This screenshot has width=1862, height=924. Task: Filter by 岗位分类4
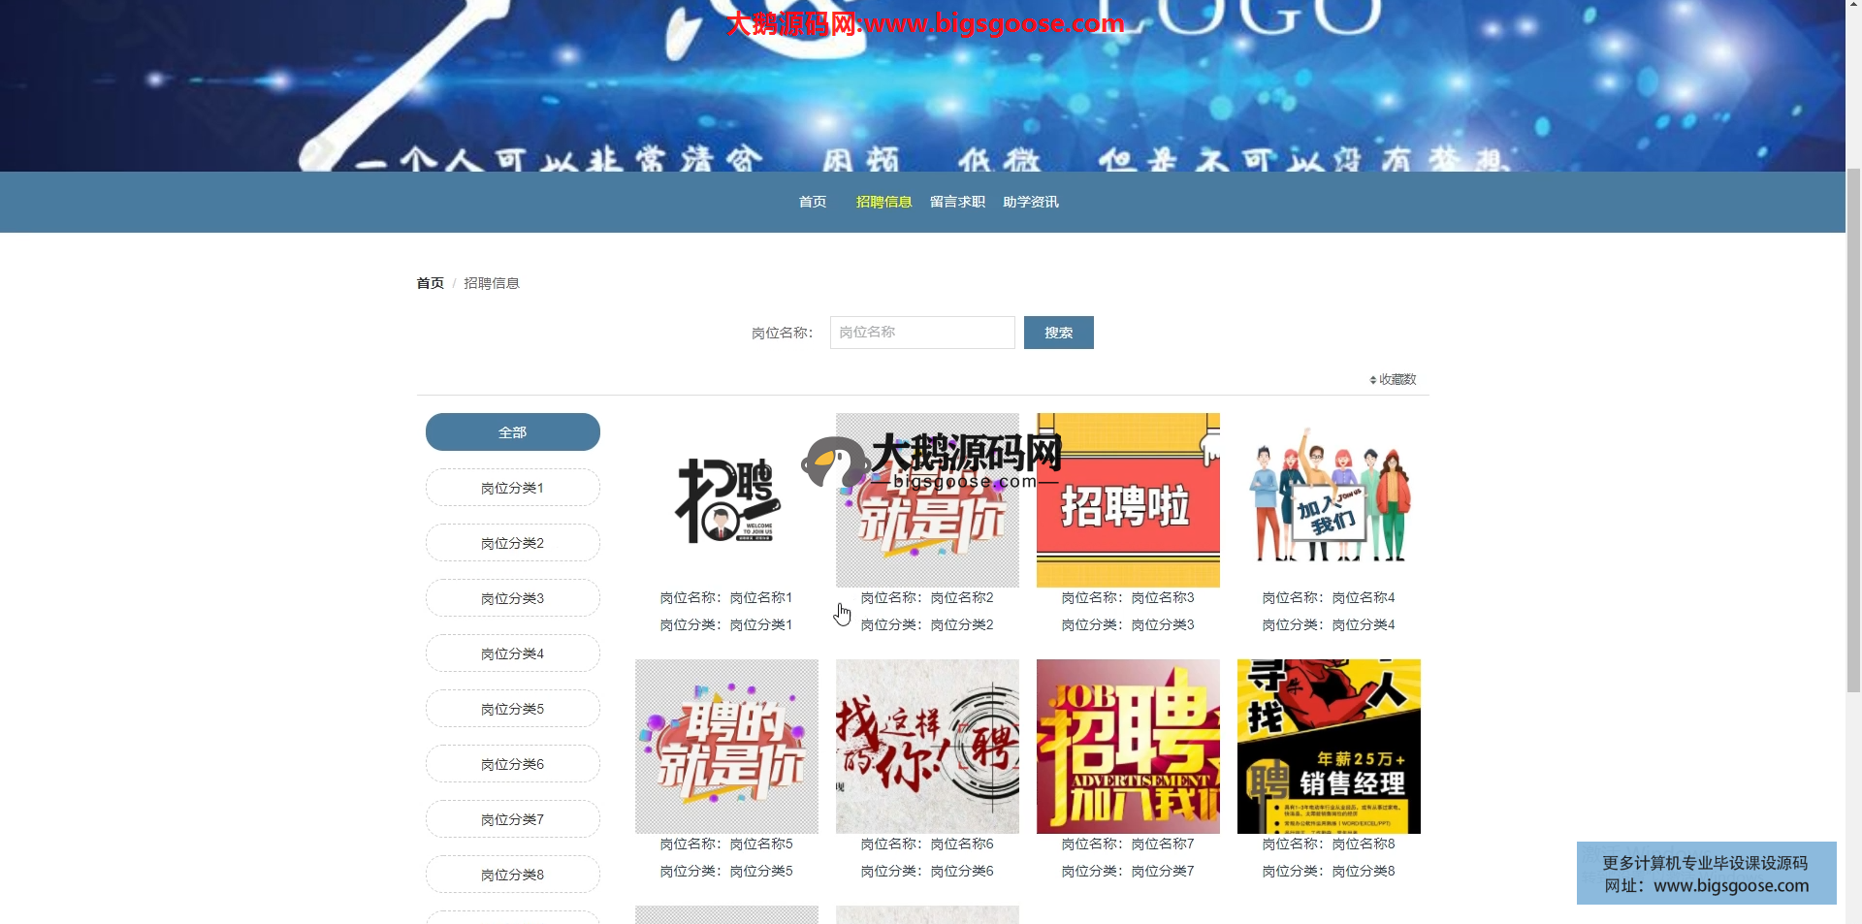[512, 653]
